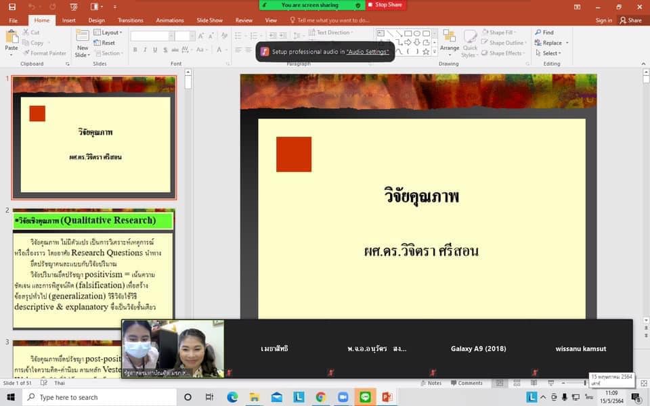
Task: Toggle Bold formatting in Font group
Action: click(x=135, y=50)
